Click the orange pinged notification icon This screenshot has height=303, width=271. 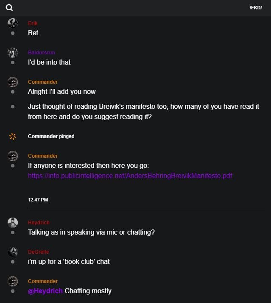tap(13, 136)
